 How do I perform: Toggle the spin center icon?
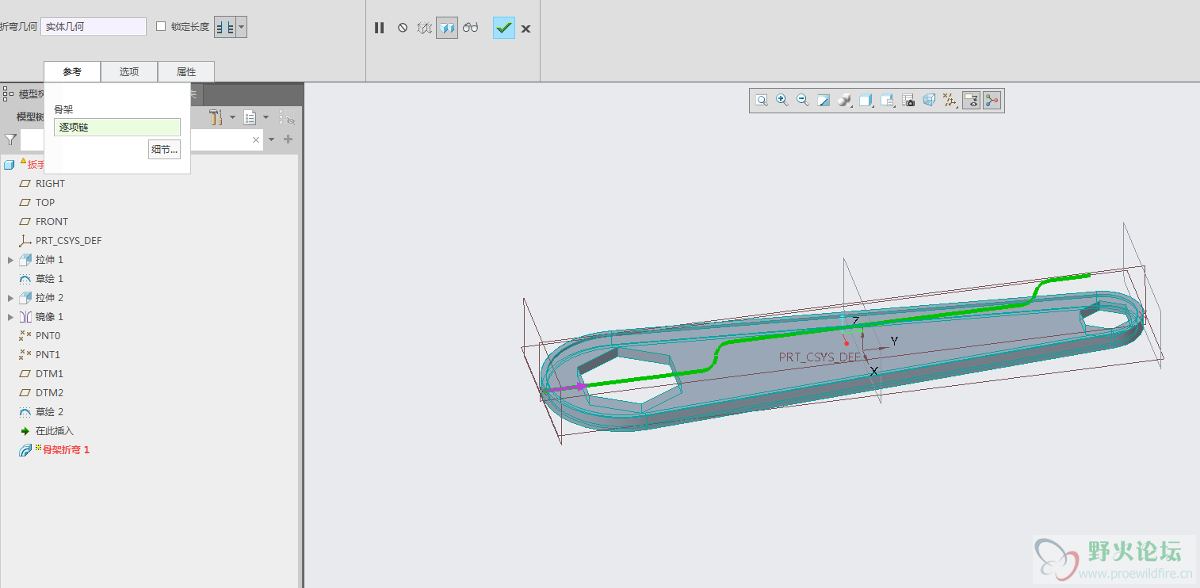(992, 101)
